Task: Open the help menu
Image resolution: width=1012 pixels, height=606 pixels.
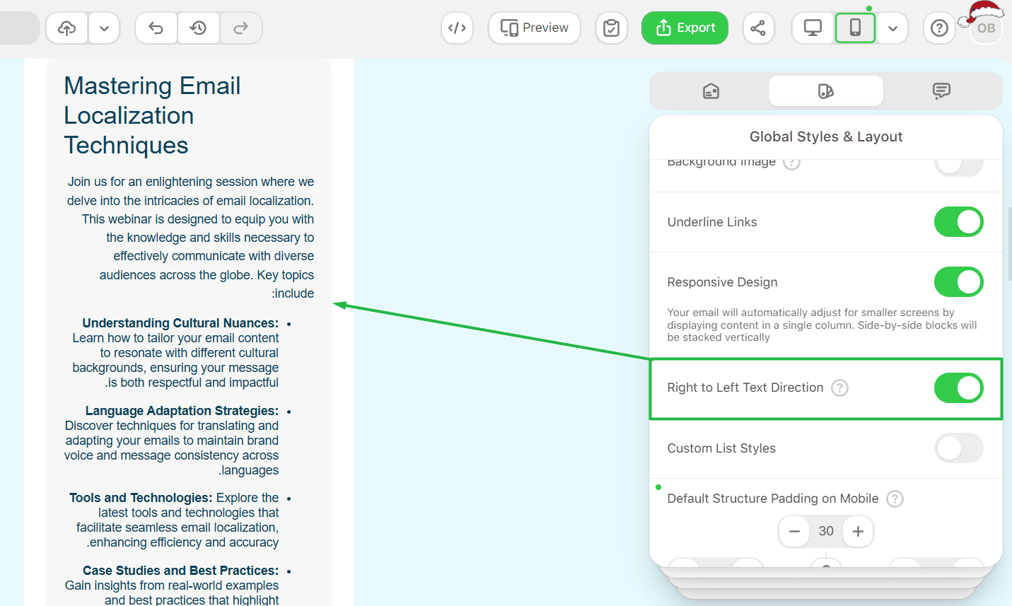Action: tap(938, 28)
